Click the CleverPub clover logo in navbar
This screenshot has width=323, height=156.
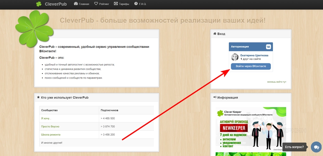pyautogui.click(x=39, y=4)
